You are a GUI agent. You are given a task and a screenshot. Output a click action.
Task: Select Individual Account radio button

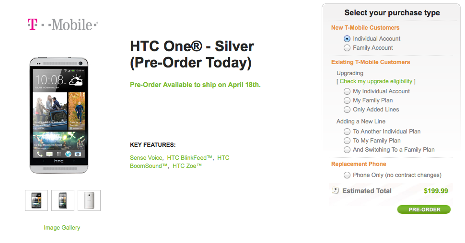click(x=347, y=39)
